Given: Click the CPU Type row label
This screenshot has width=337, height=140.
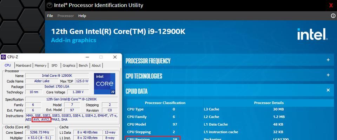Looking at the screenshot, I should tap(135, 109).
